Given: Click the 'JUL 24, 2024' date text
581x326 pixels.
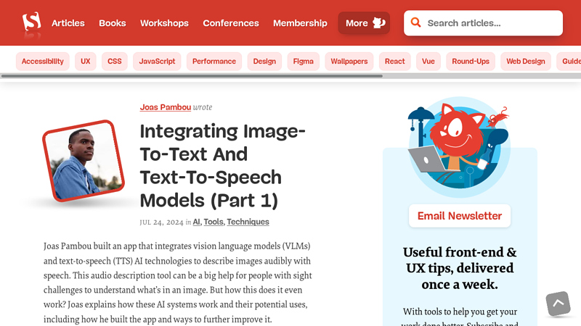Looking at the screenshot, I should click(161, 222).
